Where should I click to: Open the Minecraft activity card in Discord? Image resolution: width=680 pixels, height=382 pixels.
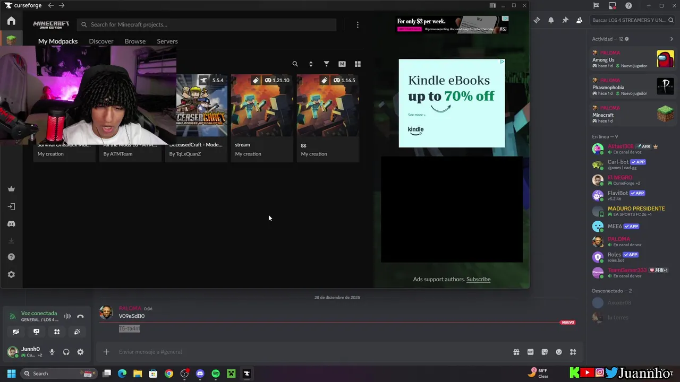coord(633,115)
